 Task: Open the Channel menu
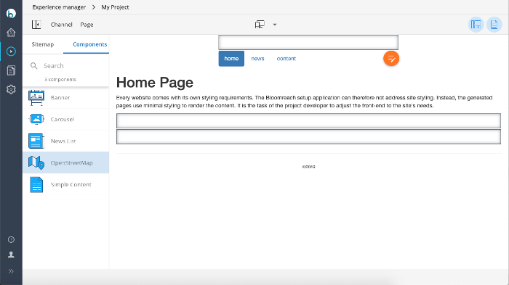click(x=61, y=25)
